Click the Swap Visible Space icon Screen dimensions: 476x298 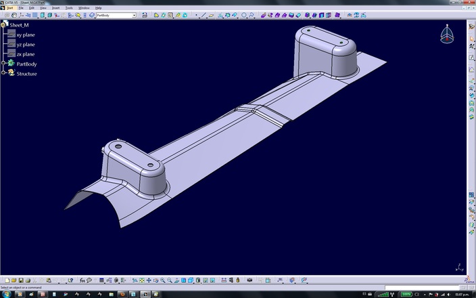[212, 280]
